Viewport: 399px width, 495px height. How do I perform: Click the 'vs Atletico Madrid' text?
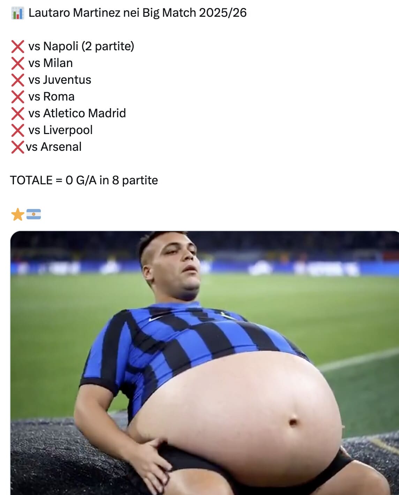77,113
